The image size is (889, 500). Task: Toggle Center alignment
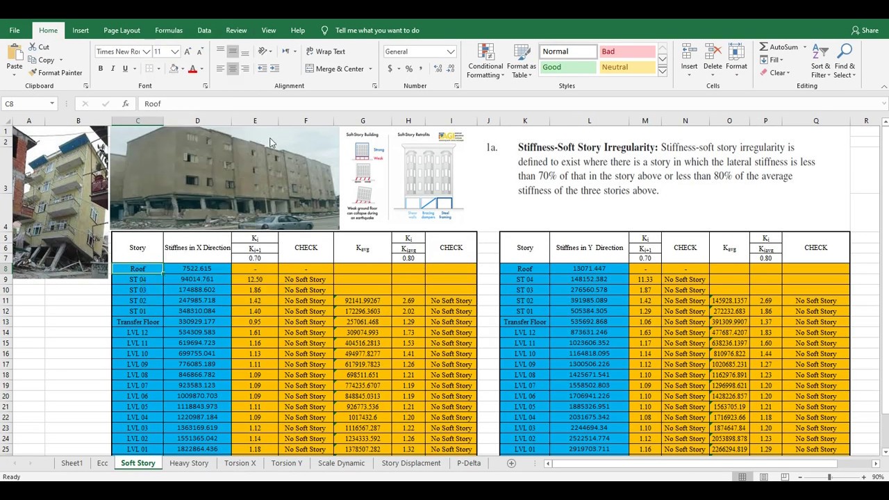coord(233,69)
